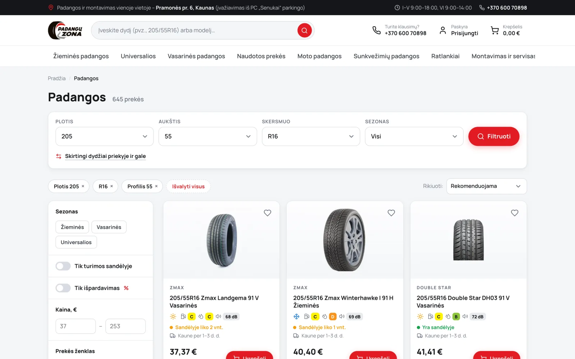Click Prisijungti login link
Image resolution: width=575 pixels, height=359 pixels.
tap(465, 33)
